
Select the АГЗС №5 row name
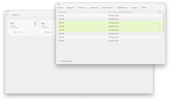pyautogui.click(x=61, y=30)
